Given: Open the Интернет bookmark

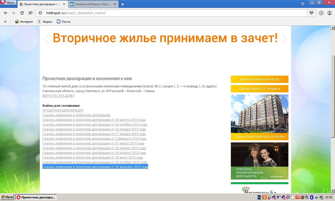Looking at the screenshot, I should (x=24, y=22).
